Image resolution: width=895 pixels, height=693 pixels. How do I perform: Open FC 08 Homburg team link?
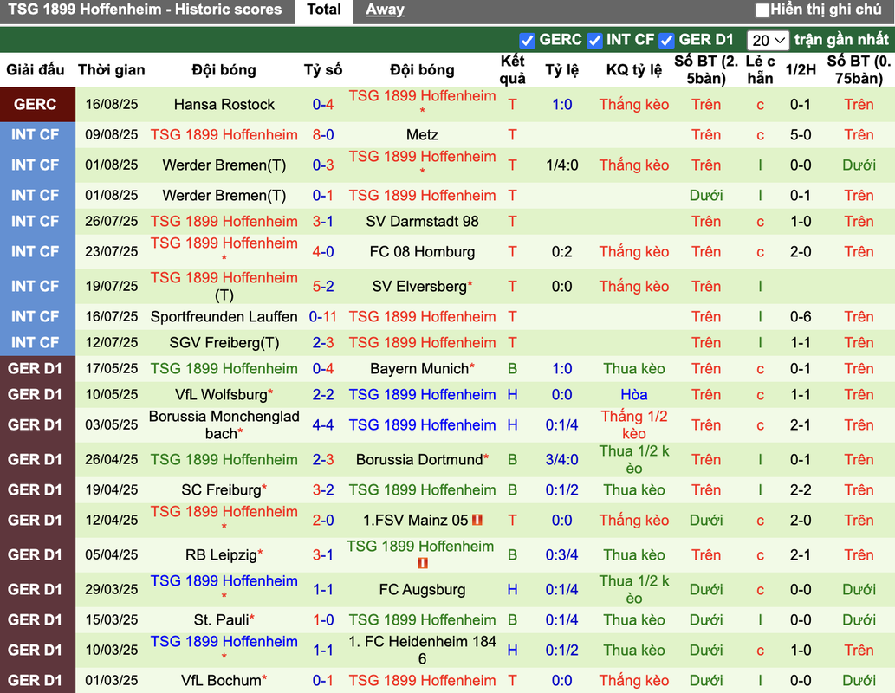[x=423, y=252]
